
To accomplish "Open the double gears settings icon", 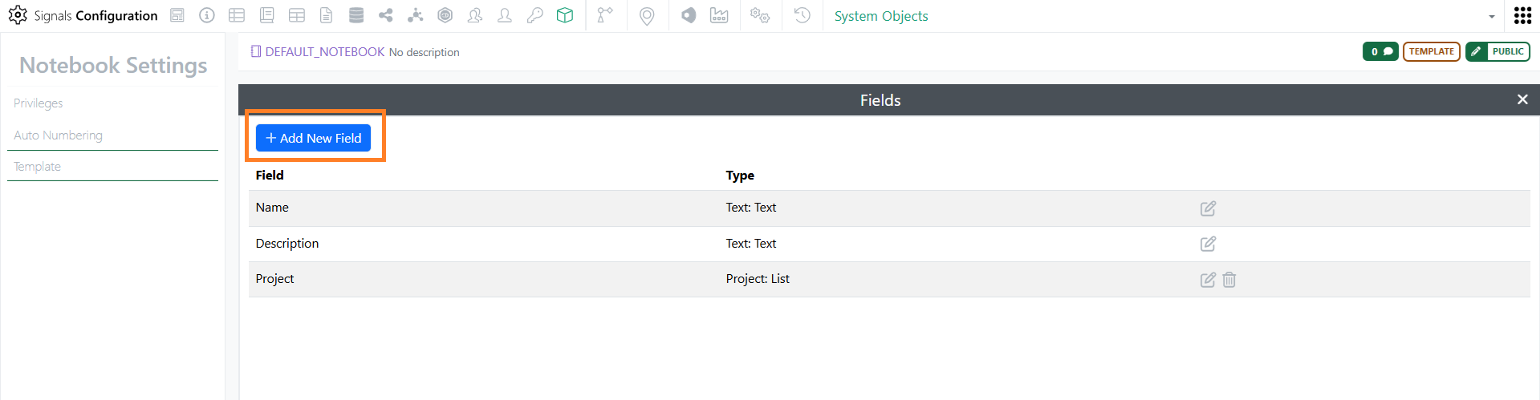I will click(x=759, y=15).
